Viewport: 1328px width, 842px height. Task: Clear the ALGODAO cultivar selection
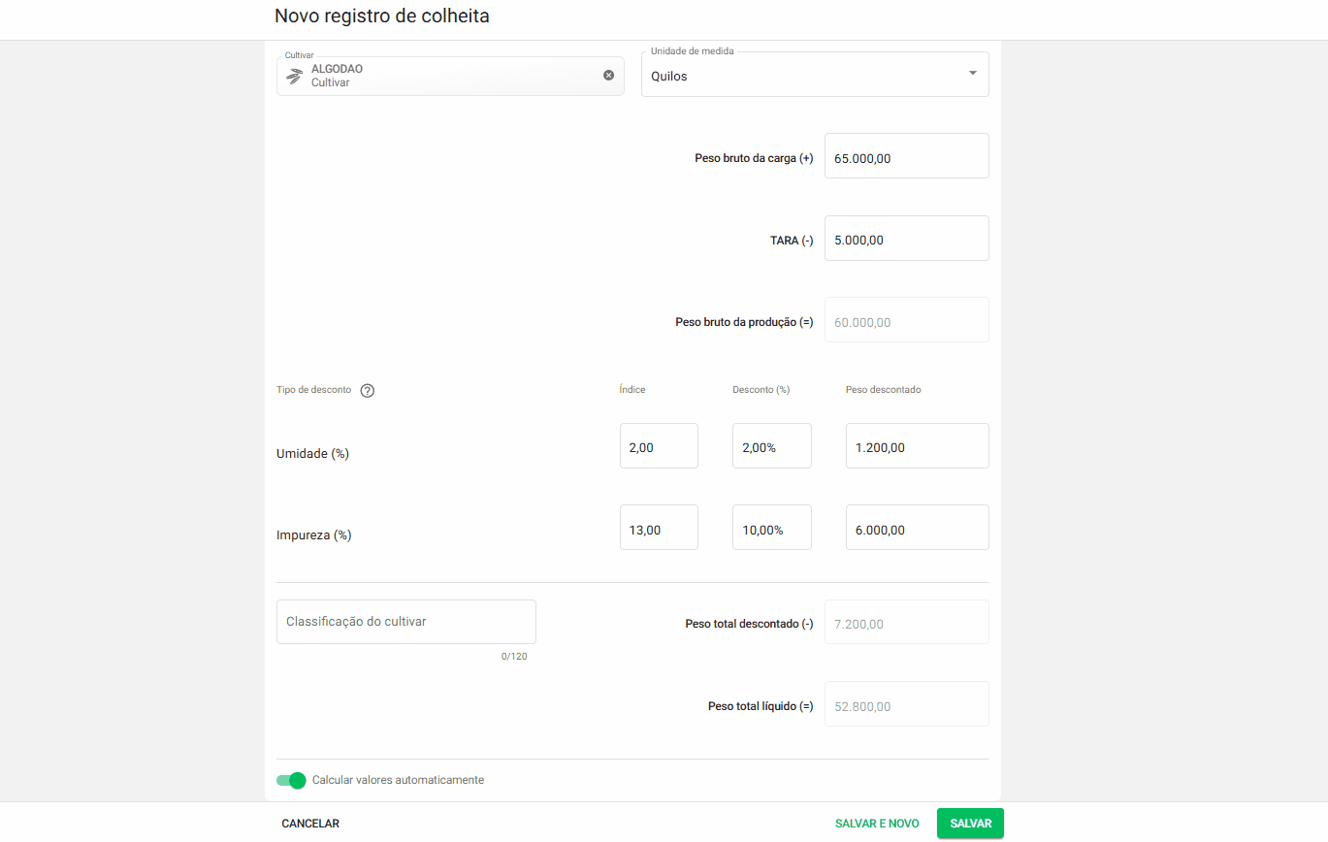pyautogui.click(x=608, y=76)
